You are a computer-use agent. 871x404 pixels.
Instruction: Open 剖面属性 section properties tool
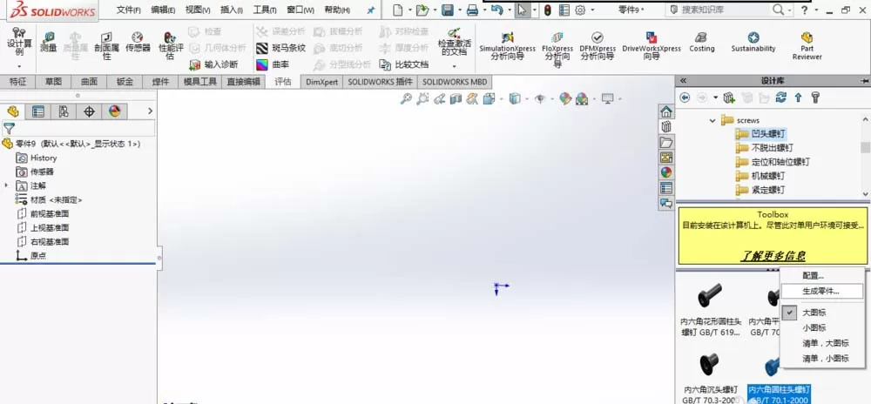point(106,46)
